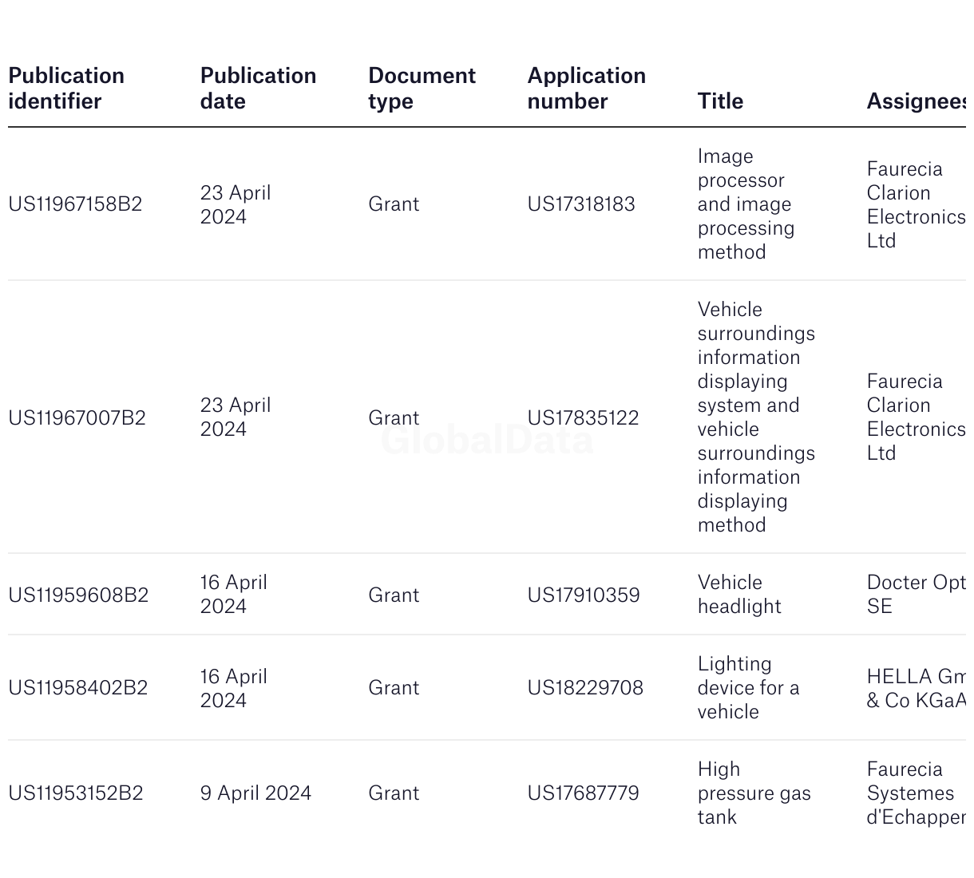974x878 pixels.
Task: Click application number US17835122
Action: (583, 418)
